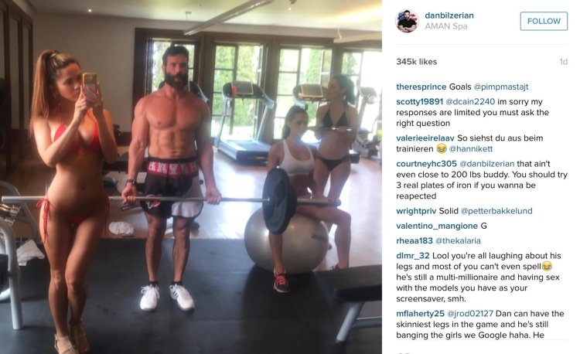Open wrightpriv commenter profile

point(416,211)
